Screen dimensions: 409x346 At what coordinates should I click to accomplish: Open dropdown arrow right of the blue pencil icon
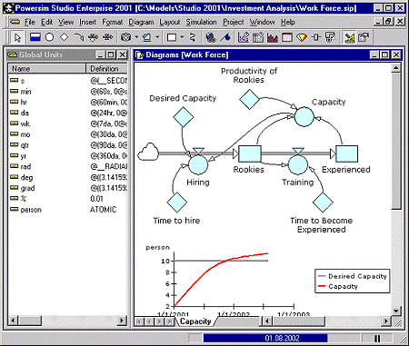pyautogui.click(x=157, y=37)
